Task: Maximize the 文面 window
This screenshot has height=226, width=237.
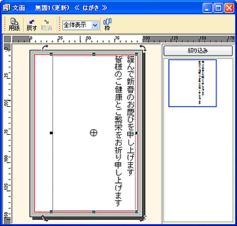Action: coord(218,8)
